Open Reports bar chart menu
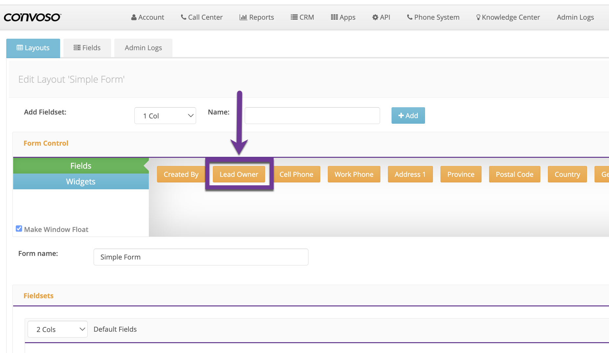Viewport: 609px width, 353px height. [x=257, y=17]
